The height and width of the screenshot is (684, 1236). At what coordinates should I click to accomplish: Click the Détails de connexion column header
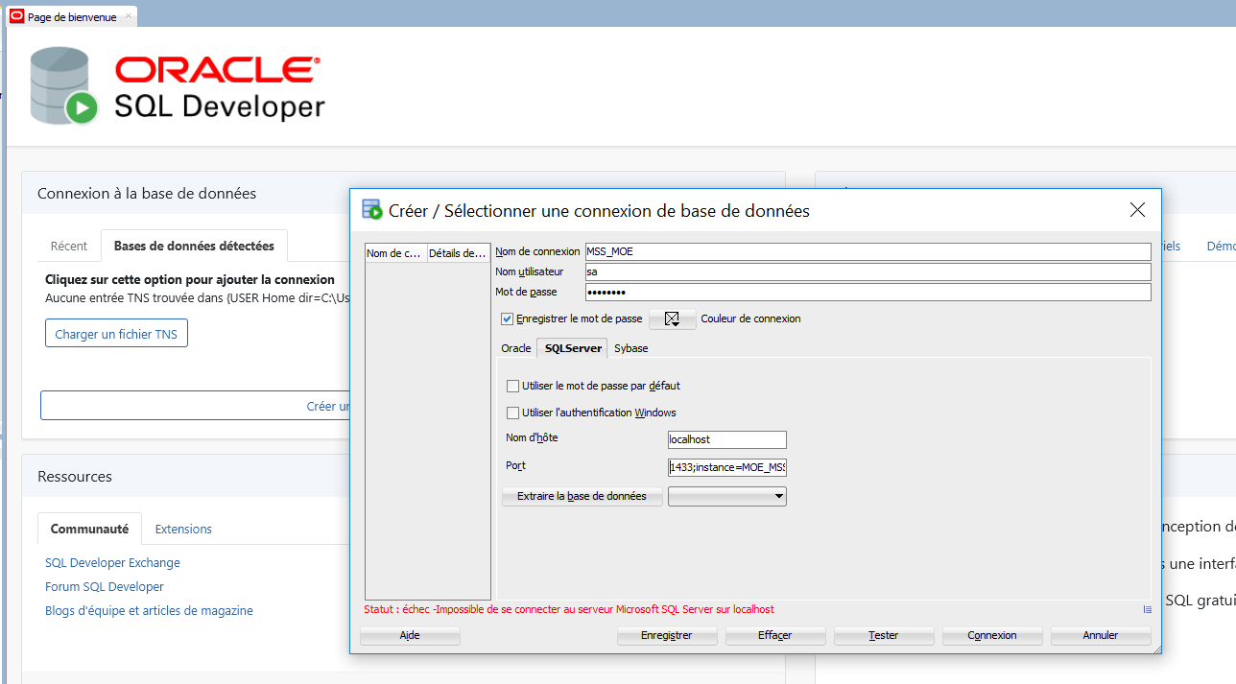[x=459, y=253]
